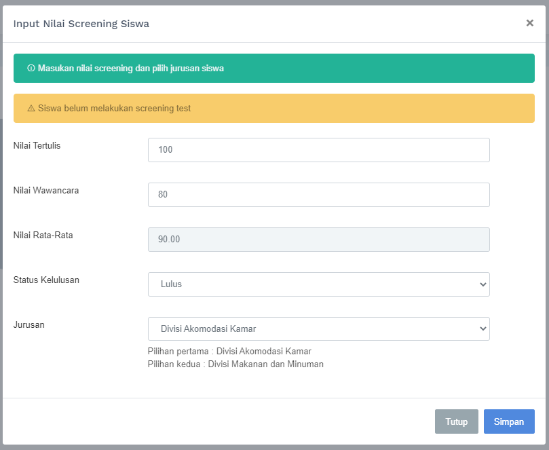Click the warning triangle icon in yellow banner

[x=31, y=109]
